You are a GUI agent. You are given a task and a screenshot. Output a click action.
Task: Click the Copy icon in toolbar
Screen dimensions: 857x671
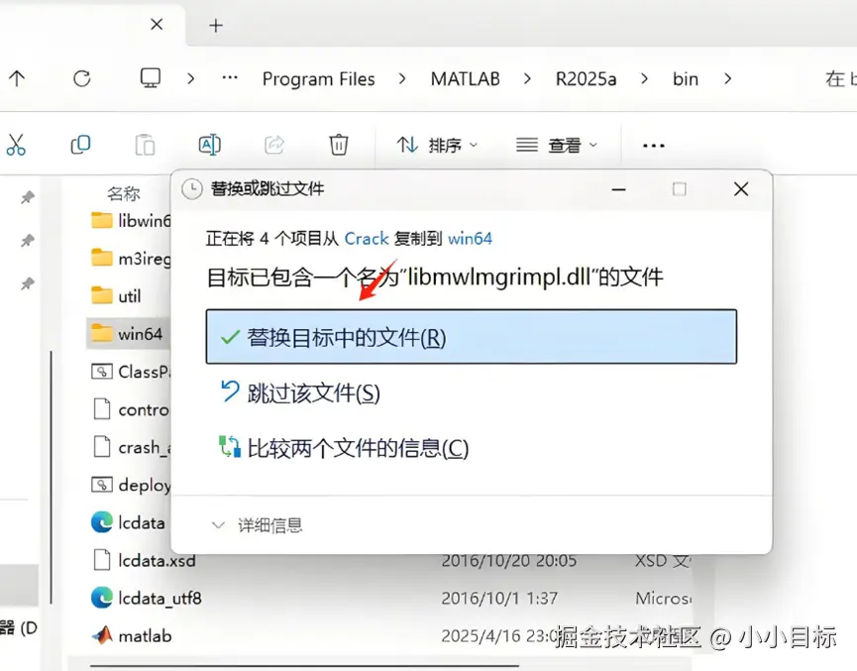(x=80, y=145)
